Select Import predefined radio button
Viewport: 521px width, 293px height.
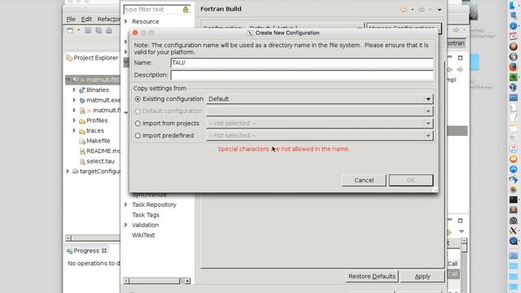click(138, 136)
